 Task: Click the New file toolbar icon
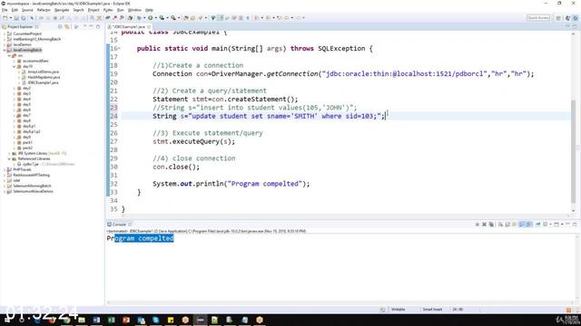point(5,18)
